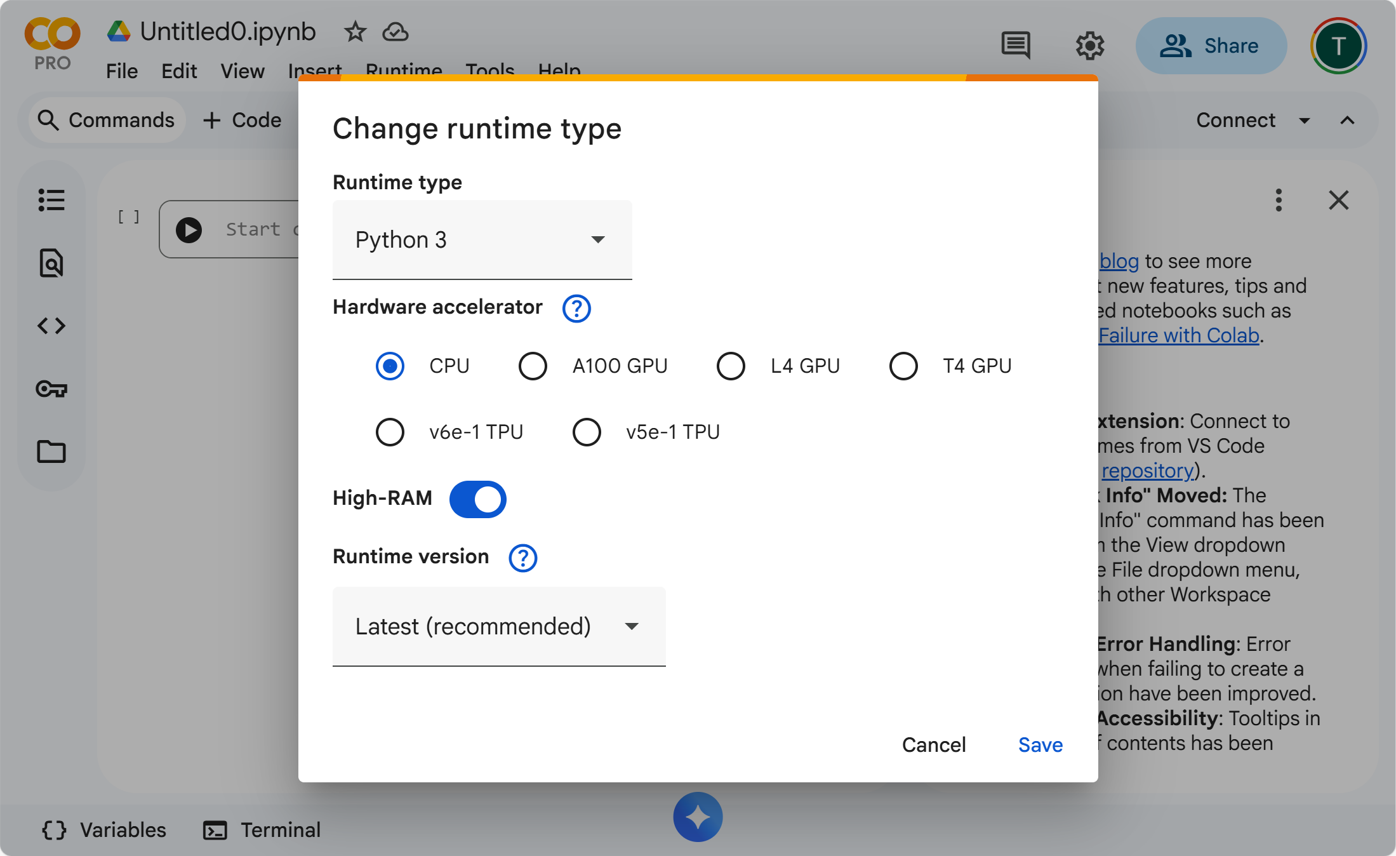The width and height of the screenshot is (1396, 856).
Task: Open the Runtime version dropdown
Action: [499, 627]
